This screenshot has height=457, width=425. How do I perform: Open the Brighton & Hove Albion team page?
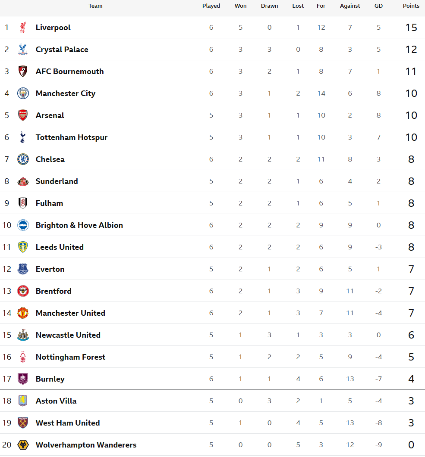pyautogui.click(x=79, y=225)
